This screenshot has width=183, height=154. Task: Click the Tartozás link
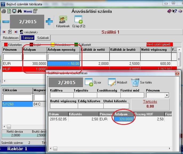150,101
